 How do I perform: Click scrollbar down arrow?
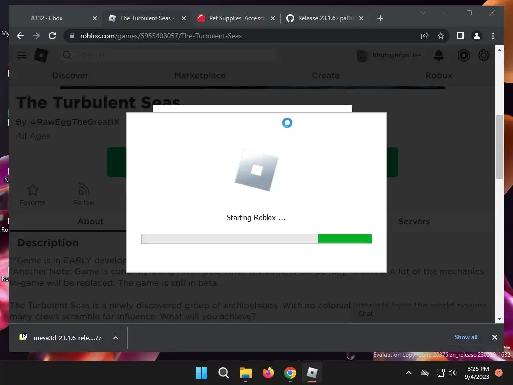tap(499, 318)
